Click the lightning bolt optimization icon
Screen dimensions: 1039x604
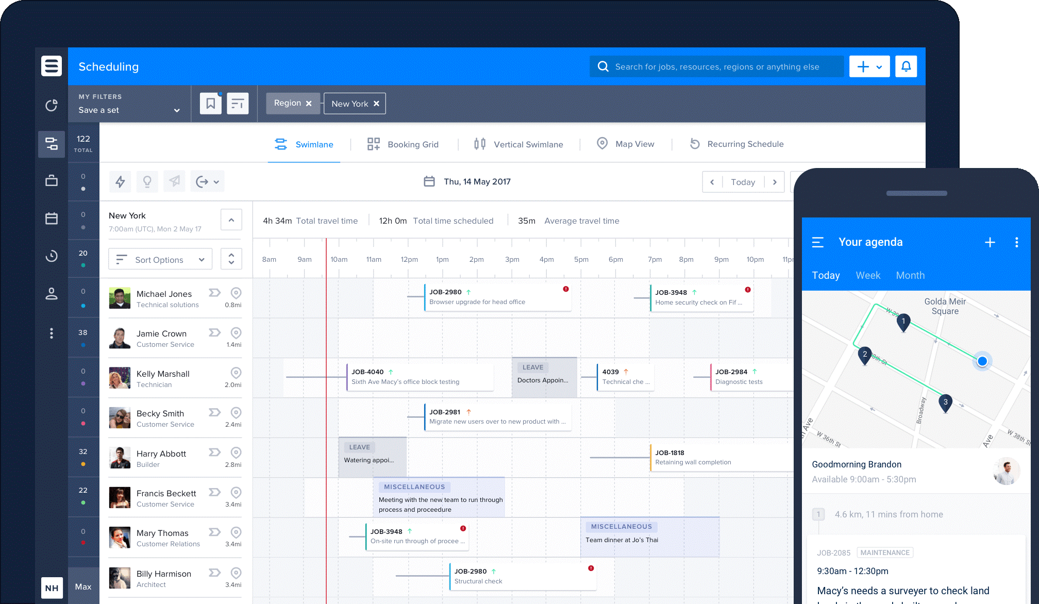coord(120,181)
